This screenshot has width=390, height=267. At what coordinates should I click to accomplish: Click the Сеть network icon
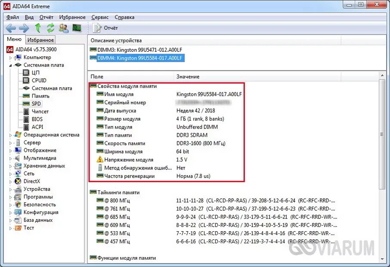coord(18,173)
